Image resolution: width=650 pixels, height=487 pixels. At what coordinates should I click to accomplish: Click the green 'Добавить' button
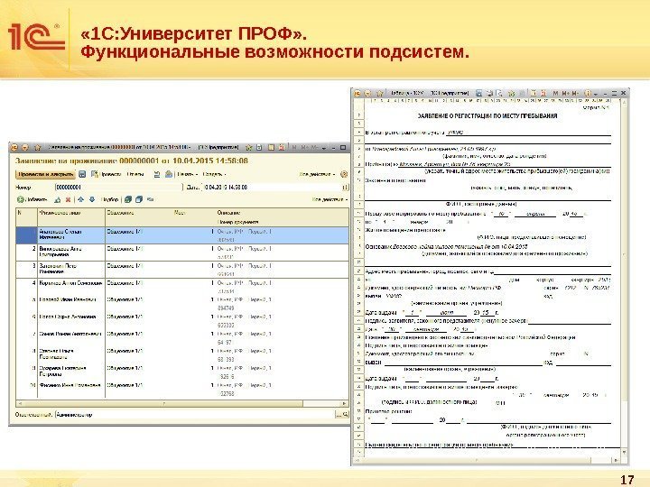tap(32, 199)
